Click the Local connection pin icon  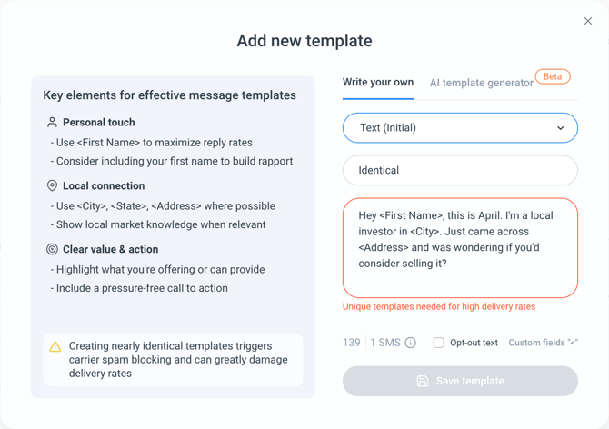[x=52, y=186]
